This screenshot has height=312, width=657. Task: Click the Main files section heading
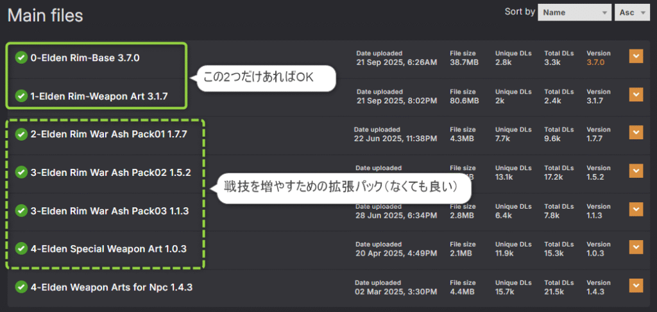tap(45, 15)
